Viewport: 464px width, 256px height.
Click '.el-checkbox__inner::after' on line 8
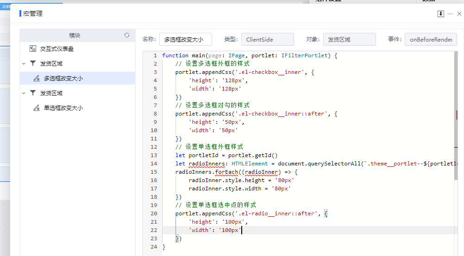tap(281, 114)
